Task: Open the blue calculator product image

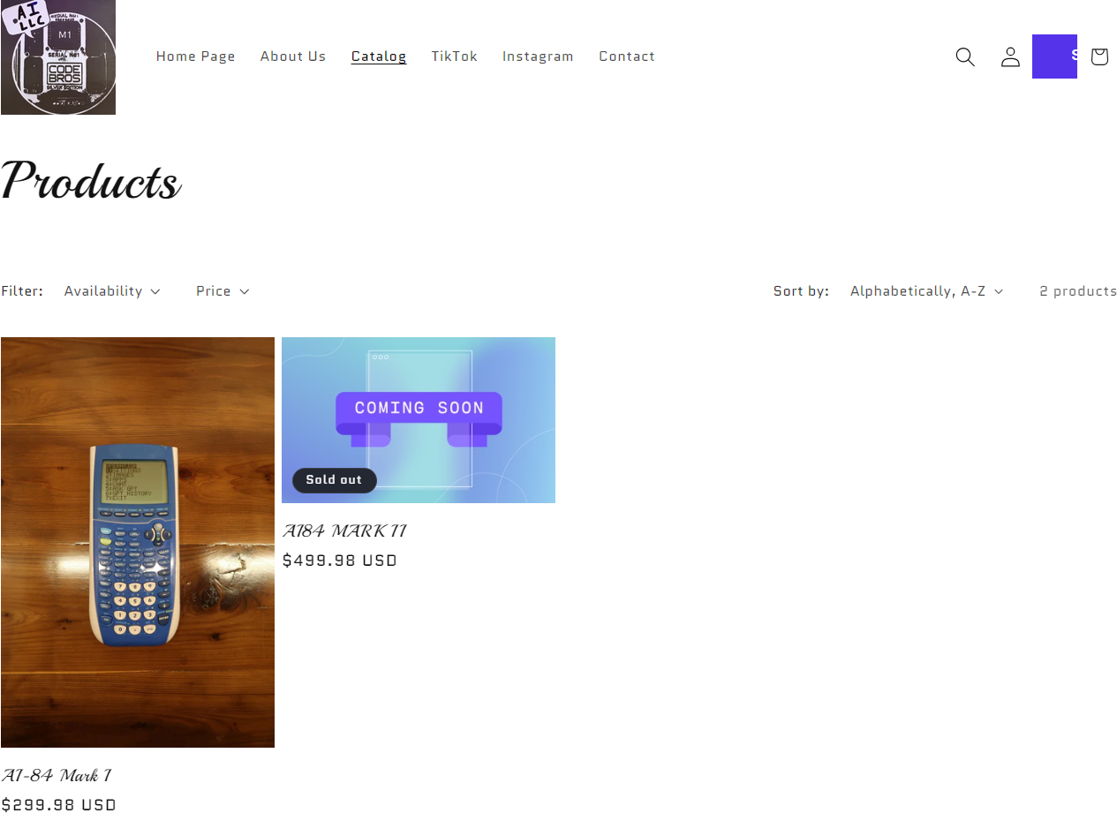Action: (138, 542)
